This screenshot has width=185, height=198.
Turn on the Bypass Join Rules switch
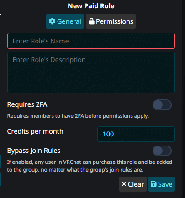[162, 151]
